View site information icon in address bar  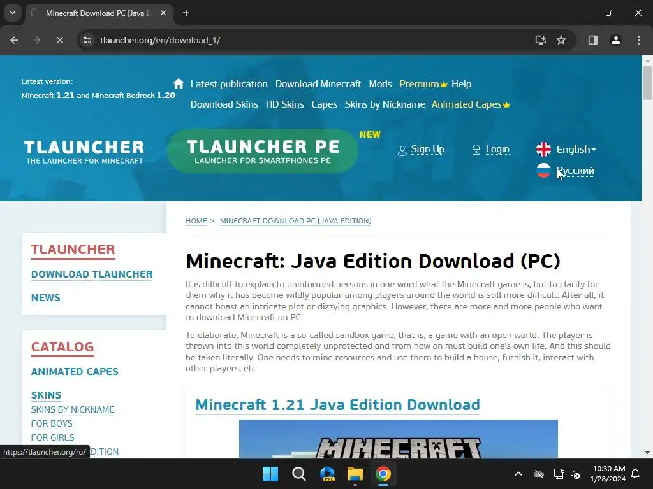point(87,40)
